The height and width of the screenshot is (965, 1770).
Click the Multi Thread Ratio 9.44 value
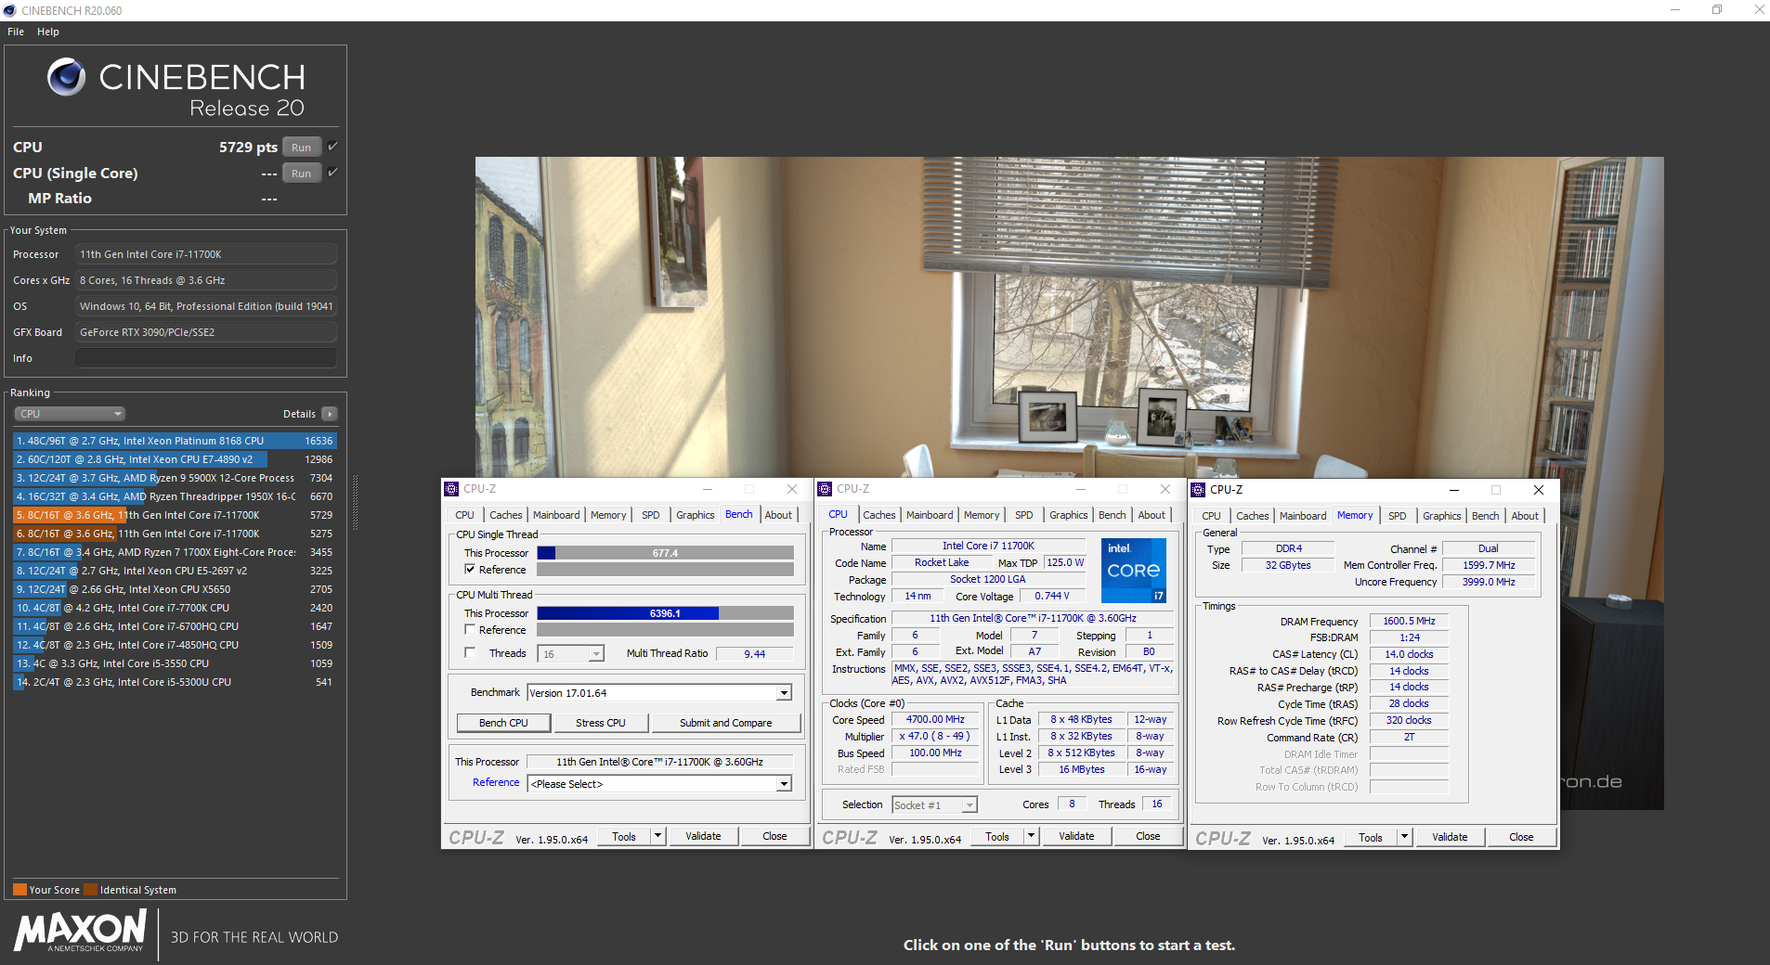(755, 654)
